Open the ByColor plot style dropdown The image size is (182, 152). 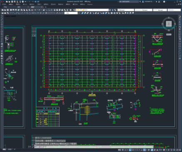[x=174, y=10]
